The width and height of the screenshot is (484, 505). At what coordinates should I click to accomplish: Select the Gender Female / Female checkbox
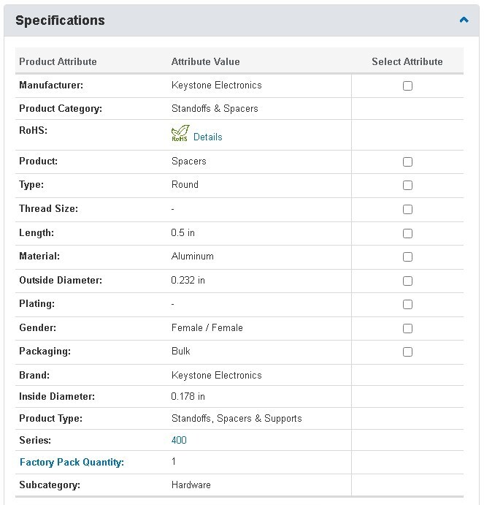pyautogui.click(x=407, y=328)
